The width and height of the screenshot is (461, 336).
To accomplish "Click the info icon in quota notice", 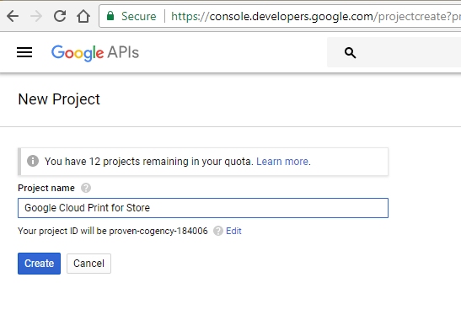I will [33, 161].
